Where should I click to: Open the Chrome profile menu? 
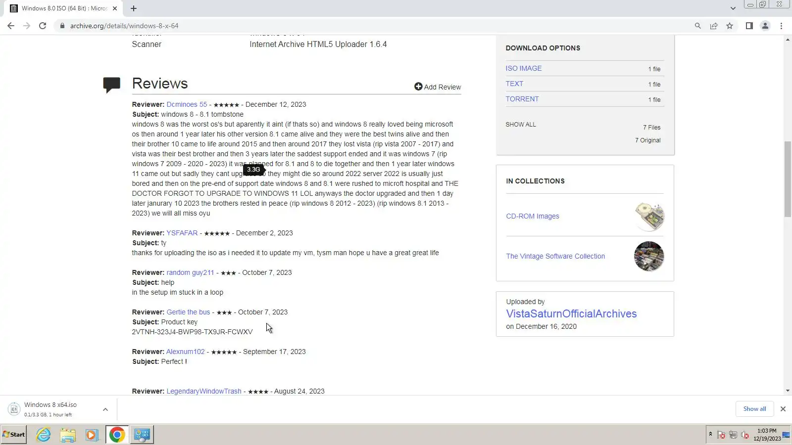tap(765, 26)
